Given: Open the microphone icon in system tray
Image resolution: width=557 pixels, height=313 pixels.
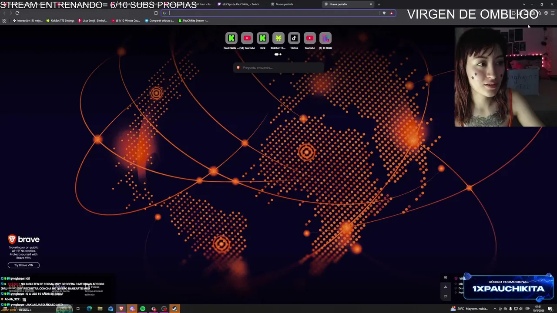Looking at the screenshot, I should (x=510, y=309).
